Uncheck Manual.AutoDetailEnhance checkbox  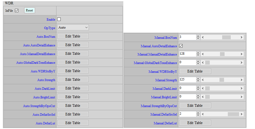(181, 46)
